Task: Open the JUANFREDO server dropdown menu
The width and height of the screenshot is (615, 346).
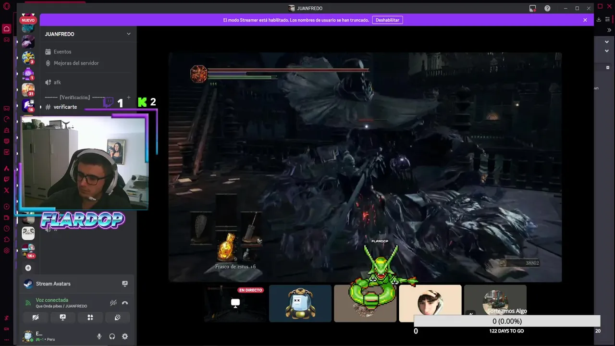Action: click(x=128, y=34)
